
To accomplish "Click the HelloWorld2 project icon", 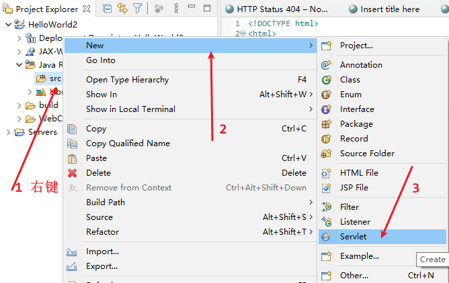I will (x=19, y=24).
